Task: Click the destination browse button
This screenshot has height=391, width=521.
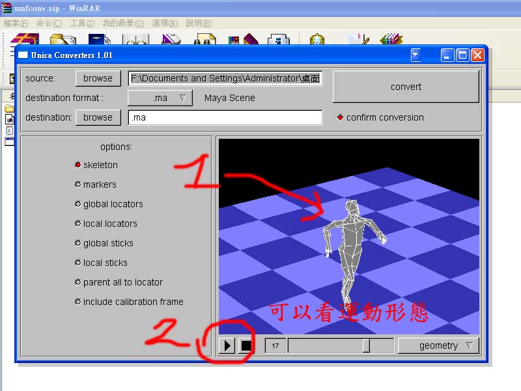Action: coord(98,118)
